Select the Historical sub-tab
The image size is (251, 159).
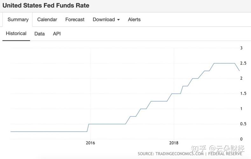(x=16, y=33)
